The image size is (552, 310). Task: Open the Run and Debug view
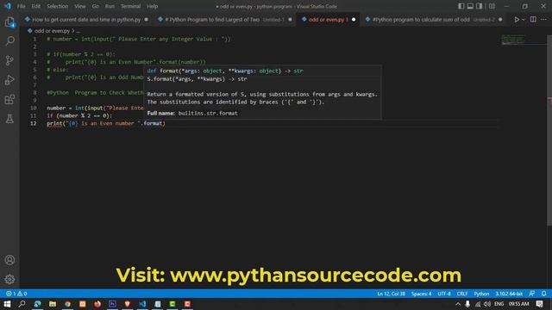click(9, 80)
